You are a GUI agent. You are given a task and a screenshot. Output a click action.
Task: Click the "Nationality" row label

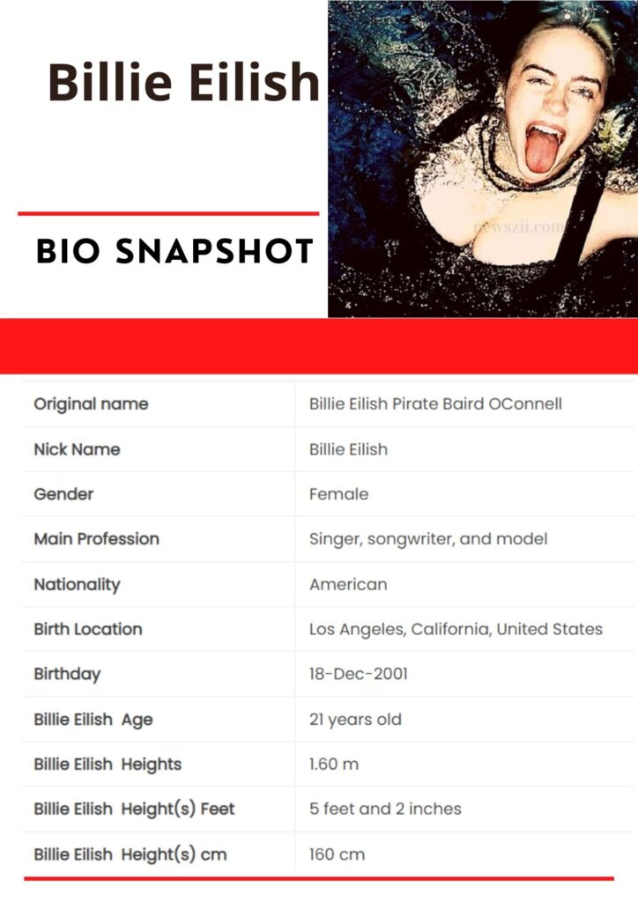coord(77,584)
